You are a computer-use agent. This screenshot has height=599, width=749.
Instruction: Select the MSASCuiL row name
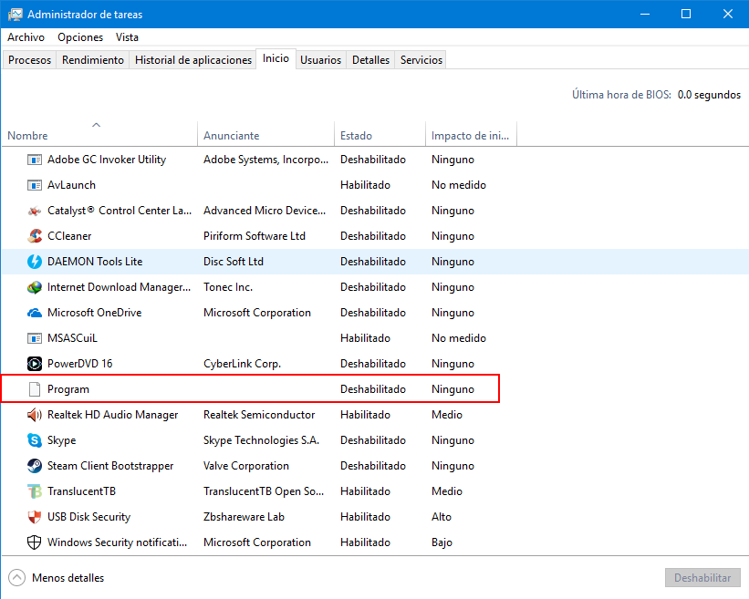(x=72, y=338)
